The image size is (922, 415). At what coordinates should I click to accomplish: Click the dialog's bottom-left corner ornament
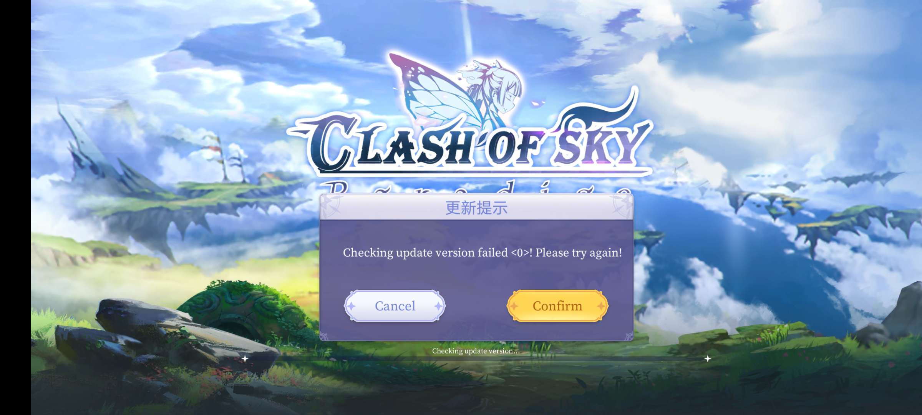tap(325, 336)
